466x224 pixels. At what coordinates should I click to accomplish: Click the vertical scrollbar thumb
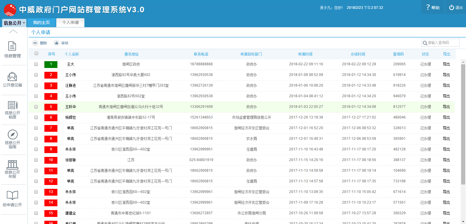(x=463, y=124)
